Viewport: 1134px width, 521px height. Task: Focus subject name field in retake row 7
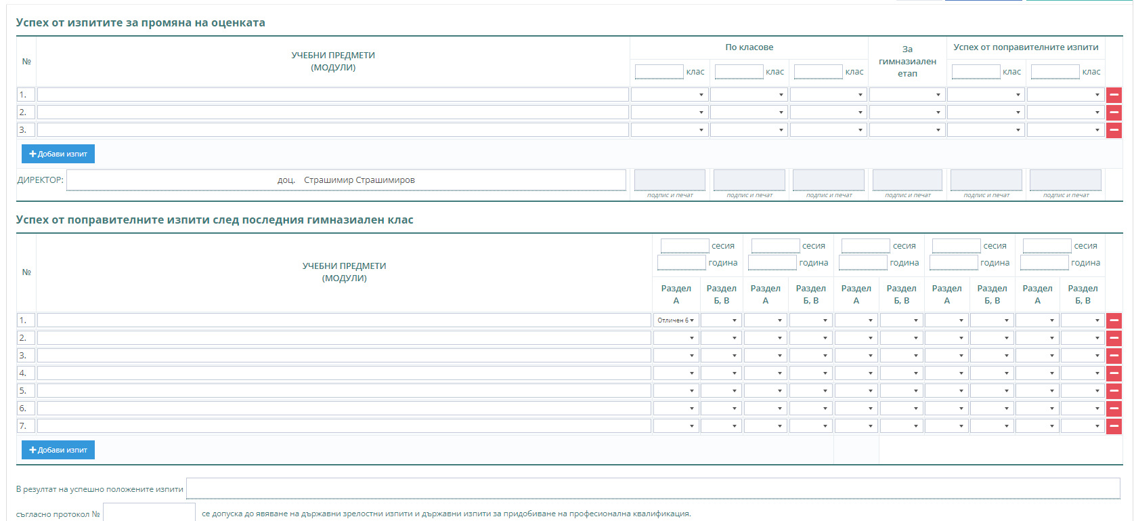point(344,426)
